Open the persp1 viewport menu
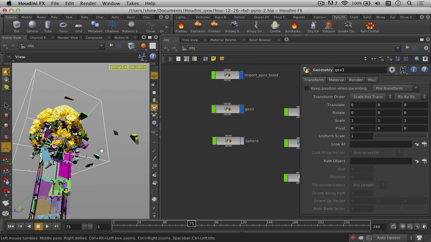The width and height of the screenshot is (431, 242). [x=118, y=67]
